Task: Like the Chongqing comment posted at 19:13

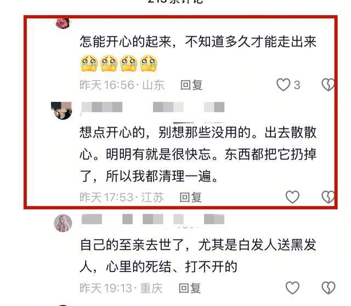Action: [x=292, y=288]
